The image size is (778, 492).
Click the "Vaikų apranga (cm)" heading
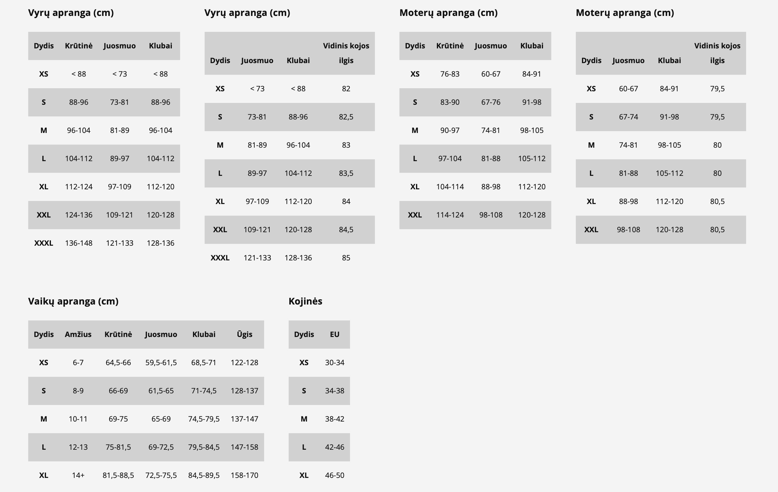click(x=73, y=301)
